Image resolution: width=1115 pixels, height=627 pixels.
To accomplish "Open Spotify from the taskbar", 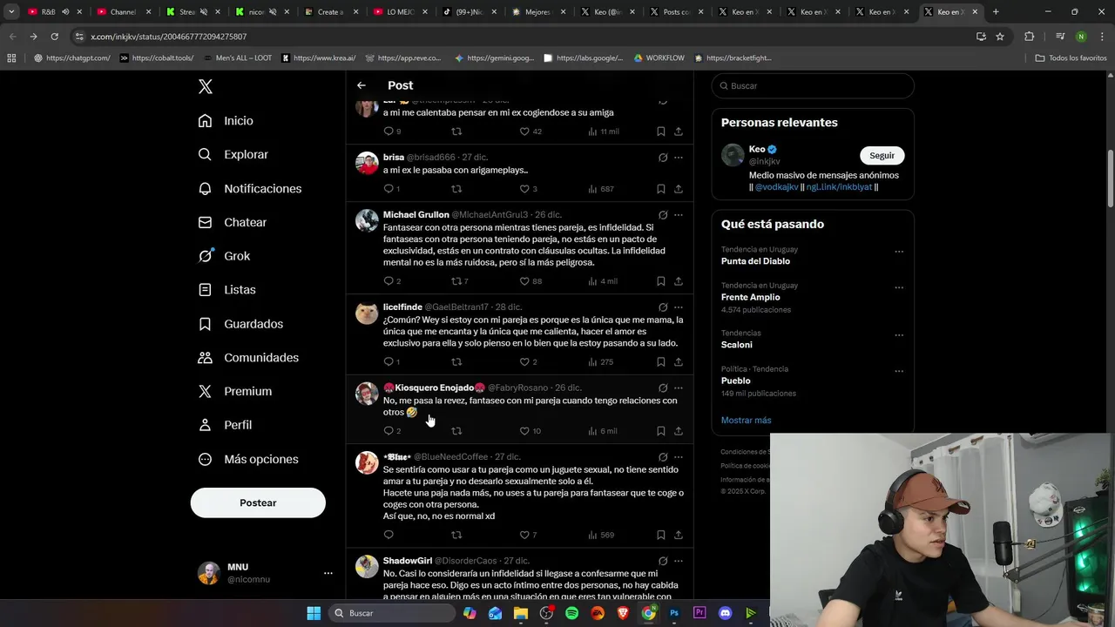I will click(571, 613).
